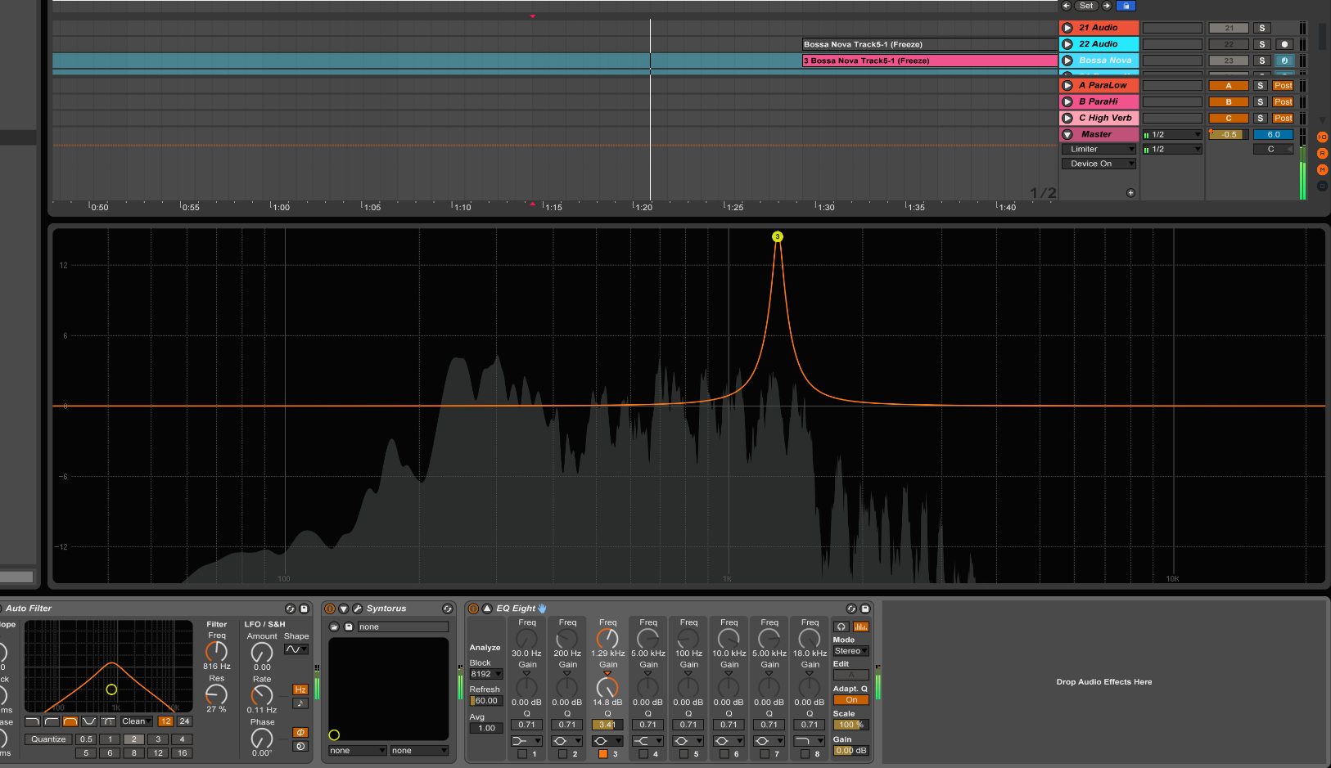Image resolution: width=1331 pixels, height=768 pixels.
Task: Open Master output 1/2 dropdown below cue
Action: (1173, 149)
